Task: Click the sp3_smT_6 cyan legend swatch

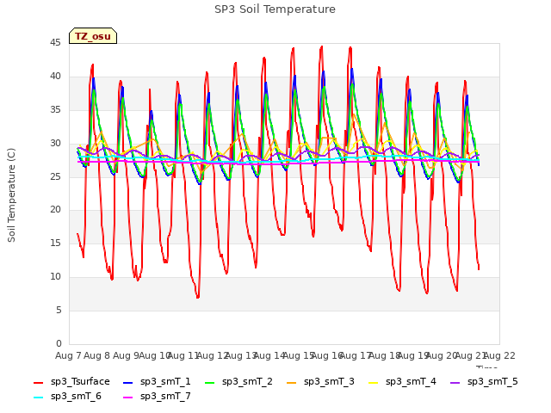Action: (x=38, y=398)
